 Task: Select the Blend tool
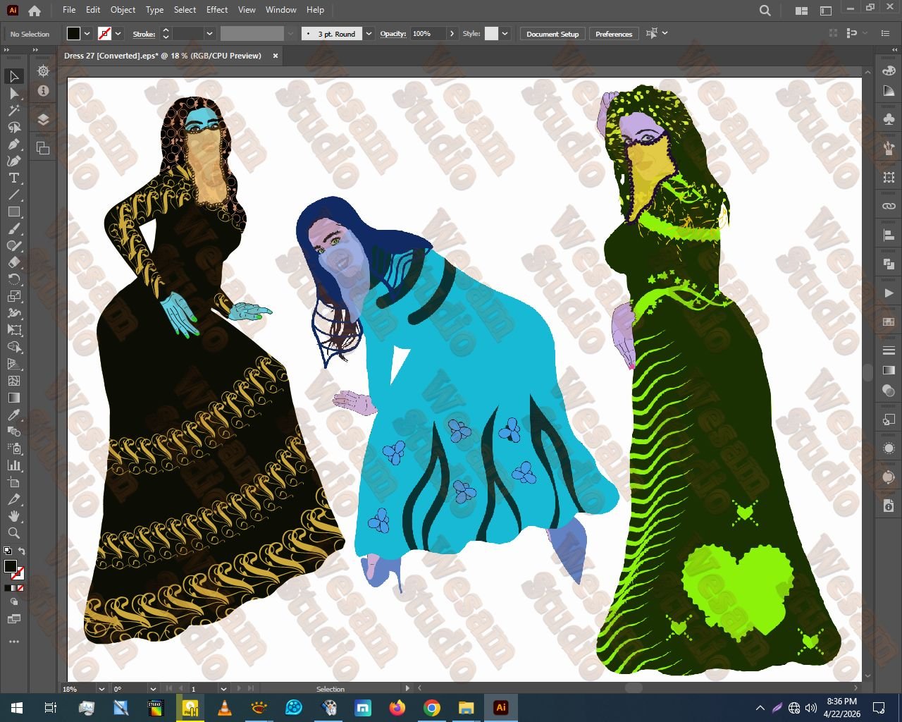click(14, 432)
